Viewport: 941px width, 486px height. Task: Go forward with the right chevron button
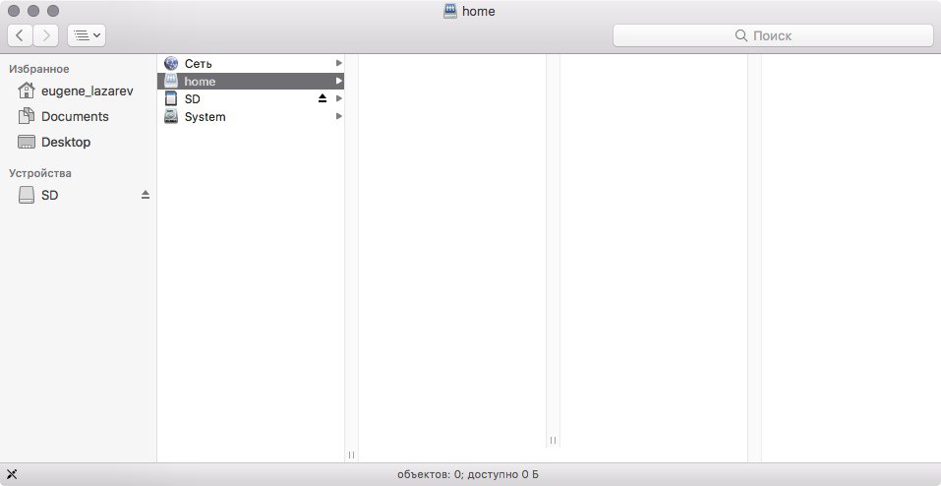pyautogui.click(x=46, y=35)
